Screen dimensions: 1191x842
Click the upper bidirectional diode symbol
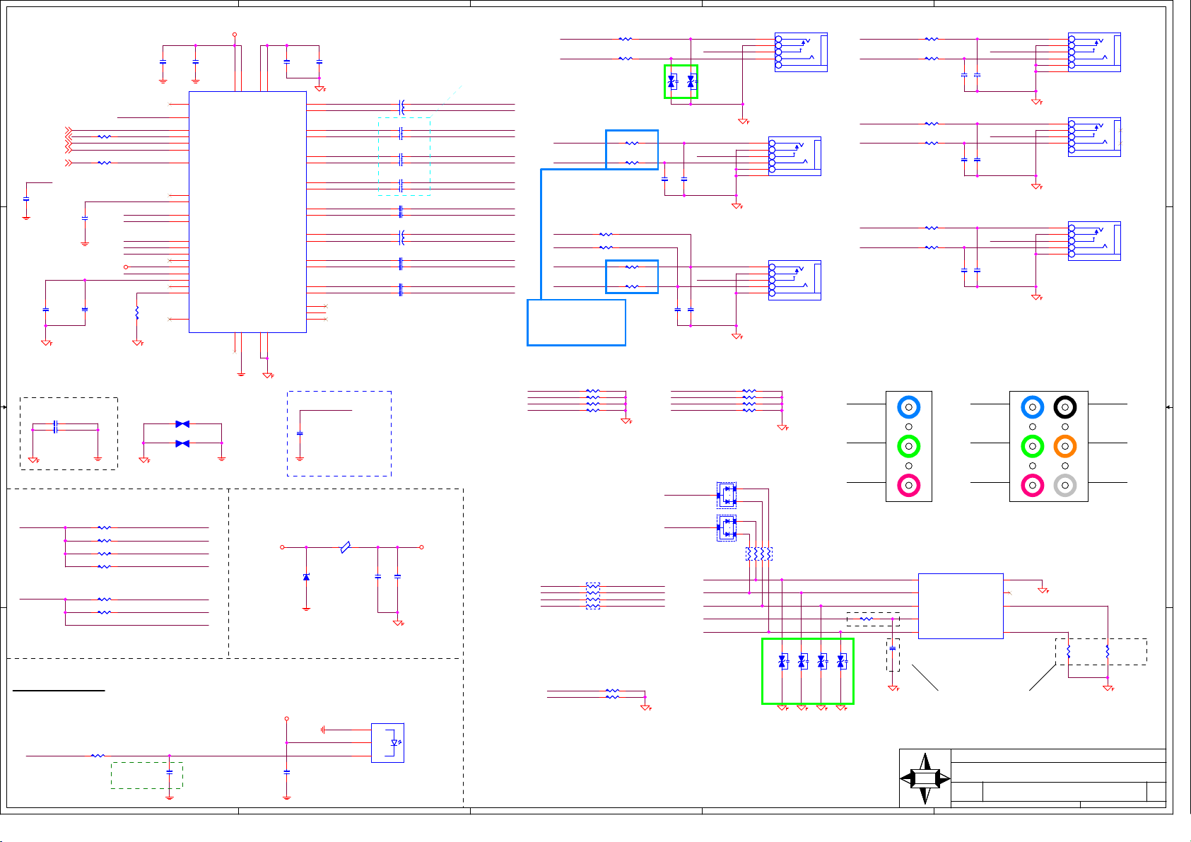[x=182, y=424]
